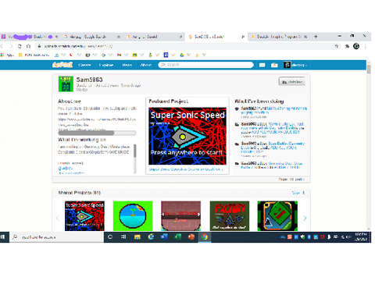Open the Apps bookmark shortcut

[x=7, y=55]
